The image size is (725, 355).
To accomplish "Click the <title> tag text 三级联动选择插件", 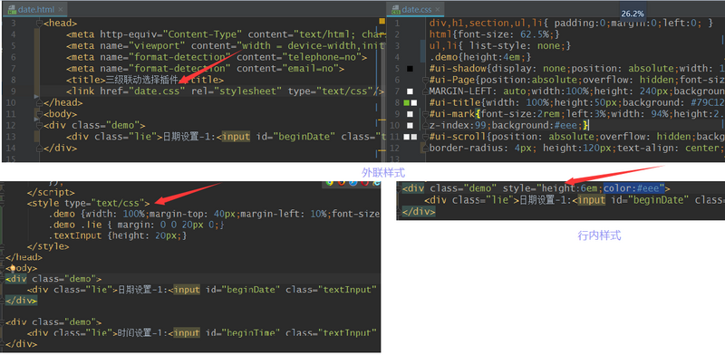I will (142, 80).
